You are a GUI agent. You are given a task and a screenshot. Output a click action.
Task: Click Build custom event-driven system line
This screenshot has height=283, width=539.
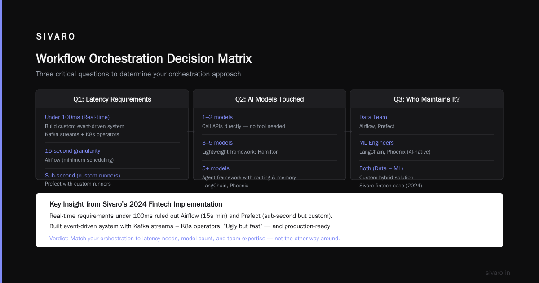tap(84, 126)
